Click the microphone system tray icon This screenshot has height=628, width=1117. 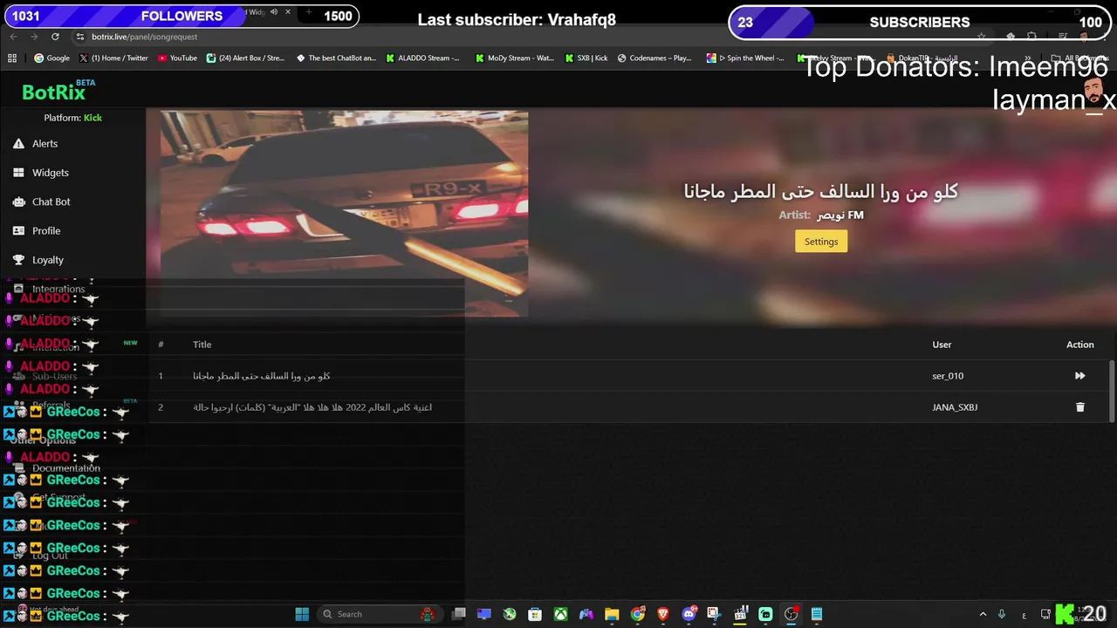click(x=1002, y=614)
